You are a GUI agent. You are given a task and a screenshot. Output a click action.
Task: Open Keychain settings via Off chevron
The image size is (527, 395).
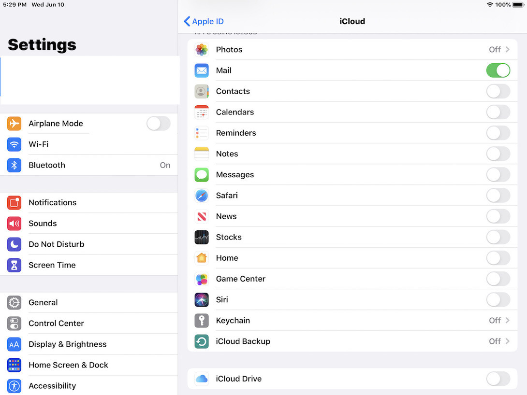pyautogui.click(x=499, y=321)
